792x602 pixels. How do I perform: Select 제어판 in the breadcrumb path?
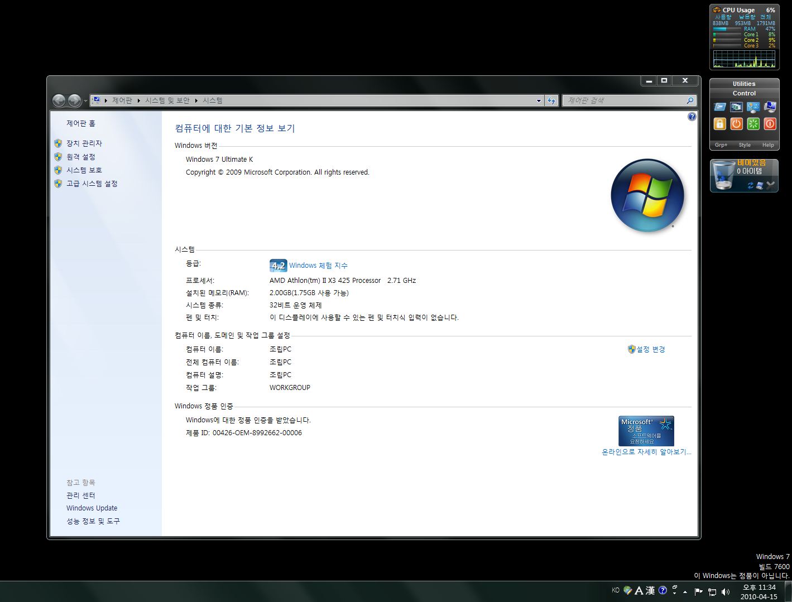tap(122, 100)
